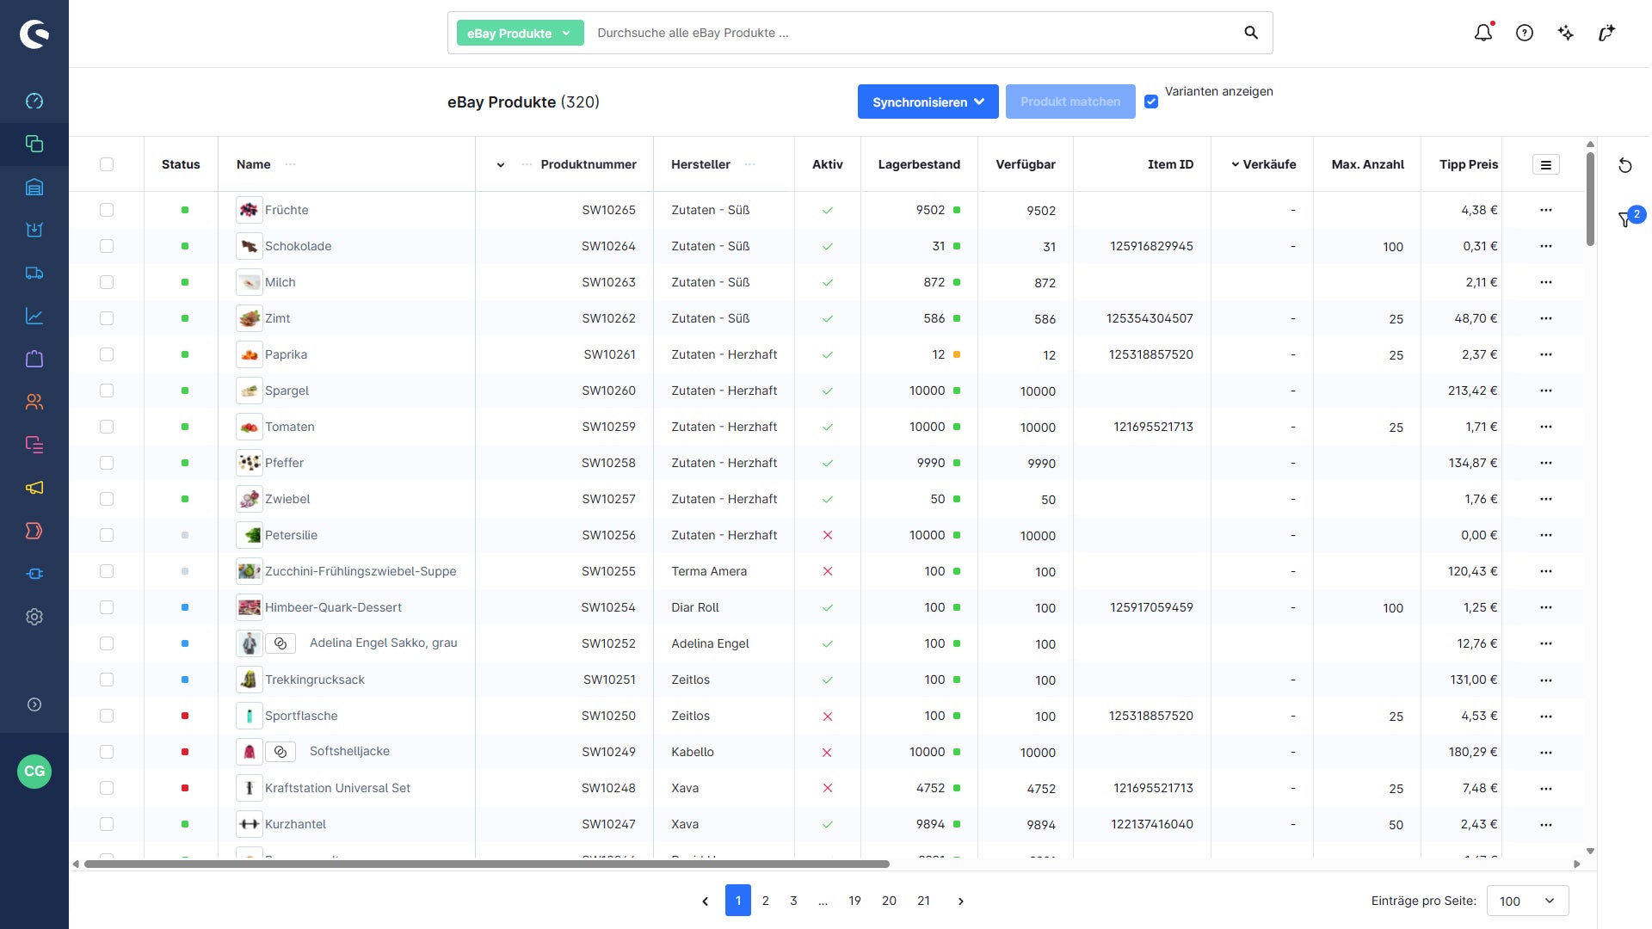Open the help question mark icon
Image resolution: width=1652 pixels, height=929 pixels.
pyautogui.click(x=1525, y=33)
